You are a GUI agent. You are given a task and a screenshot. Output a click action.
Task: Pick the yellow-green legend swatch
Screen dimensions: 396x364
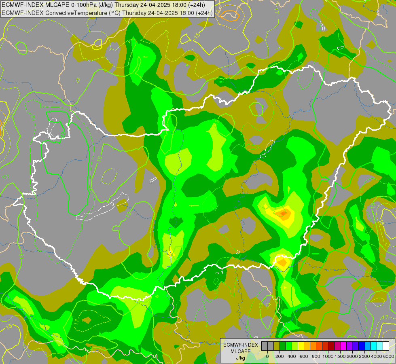pyautogui.click(x=295, y=346)
